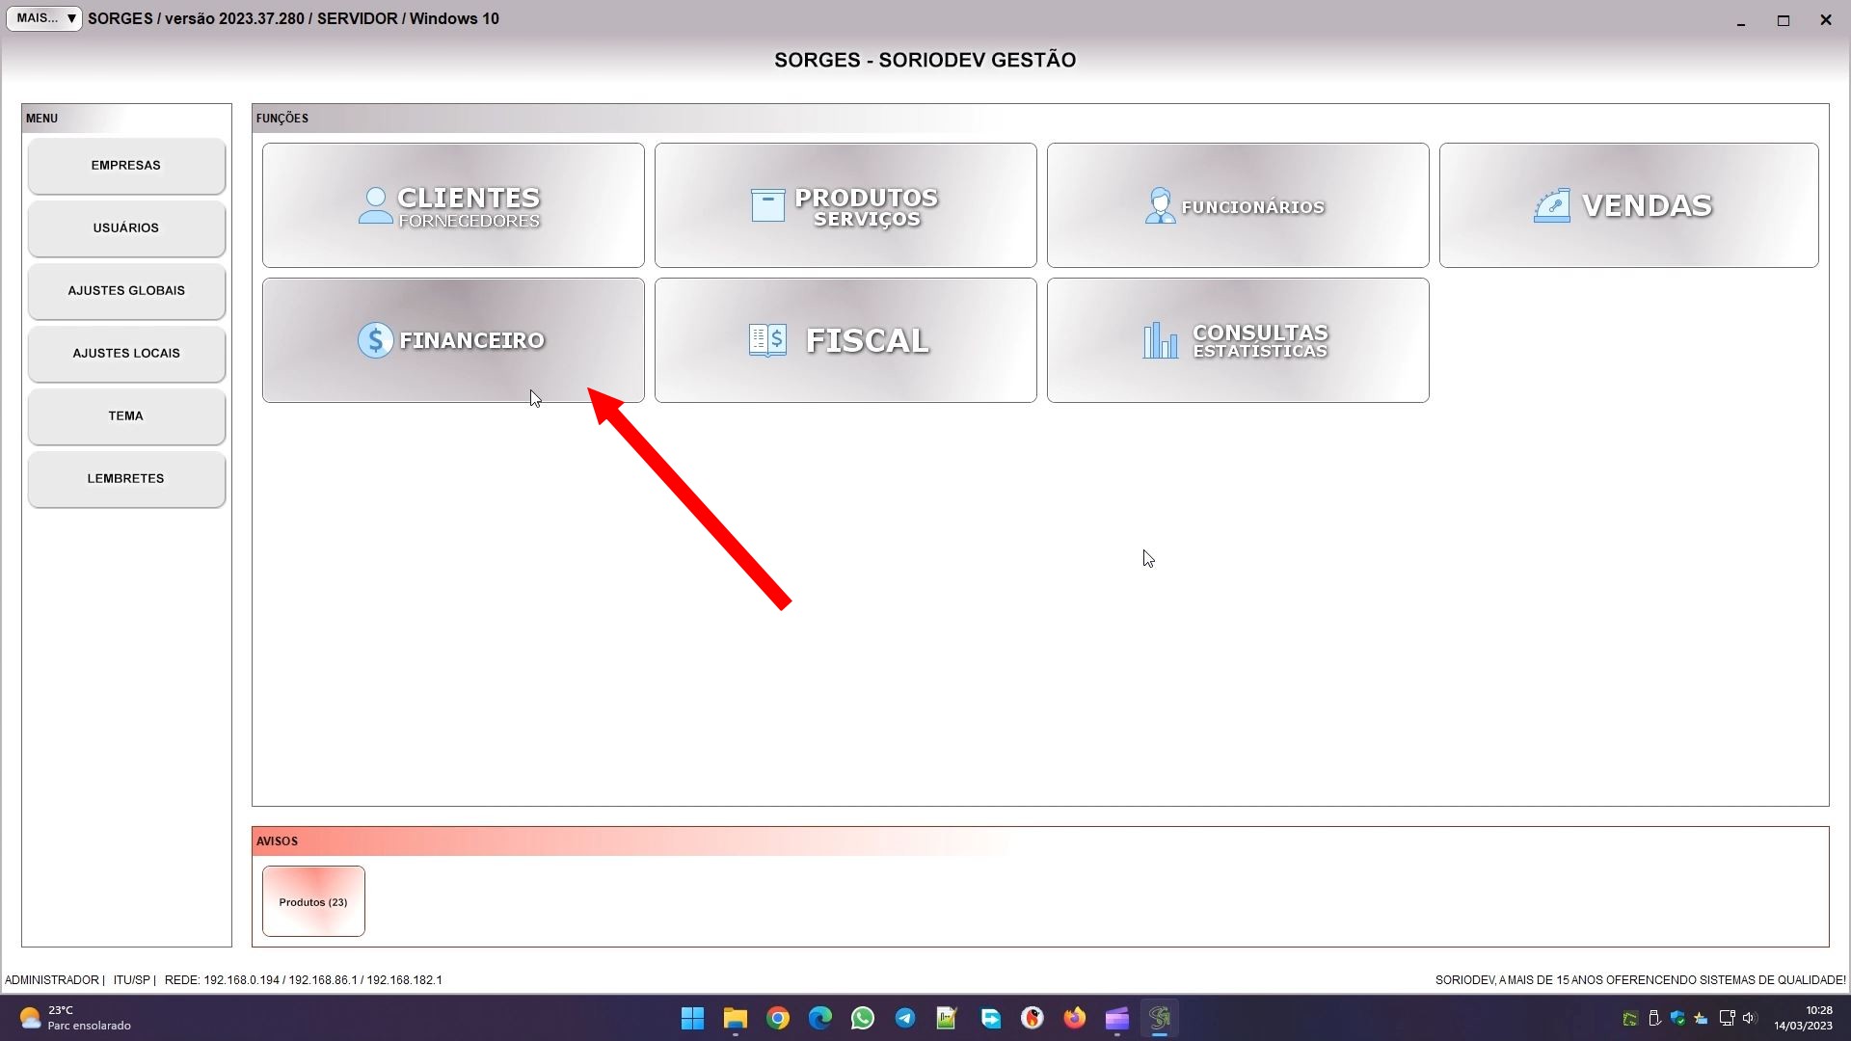This screenshot has height=1041, width=1851.
Task: Open the Lembretes reminders
Action: click(126, 479)
